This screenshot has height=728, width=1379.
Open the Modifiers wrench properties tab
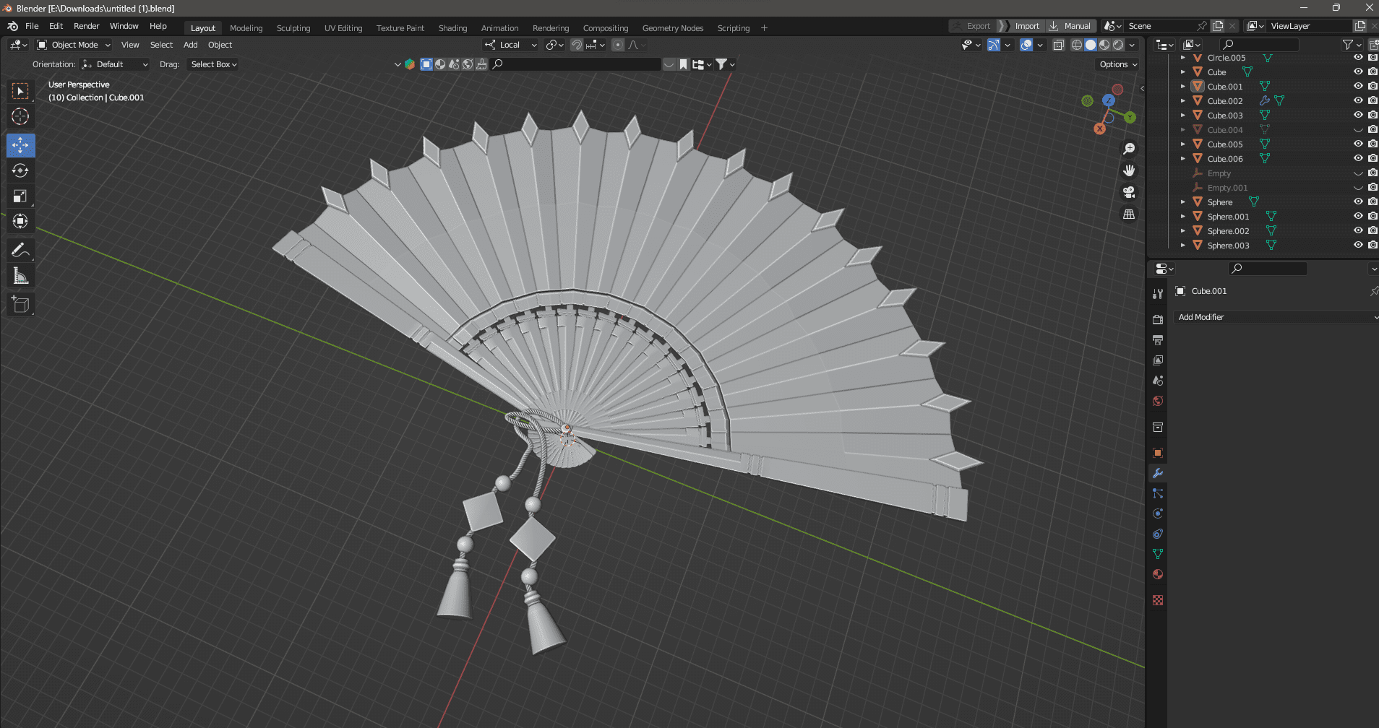(x=1158, y=473)
